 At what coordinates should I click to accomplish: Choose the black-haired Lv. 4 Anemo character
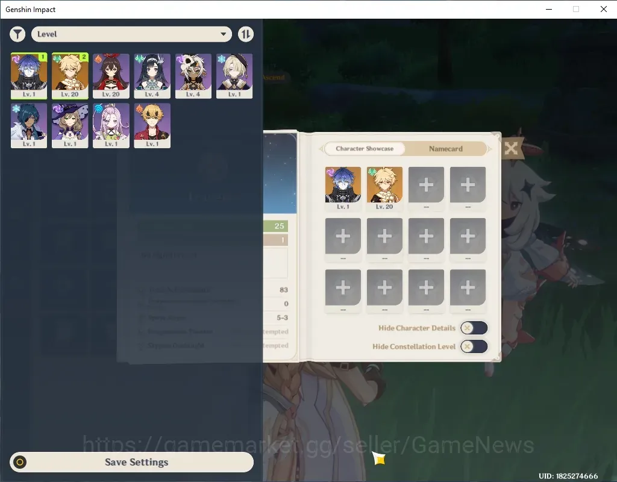152,75
